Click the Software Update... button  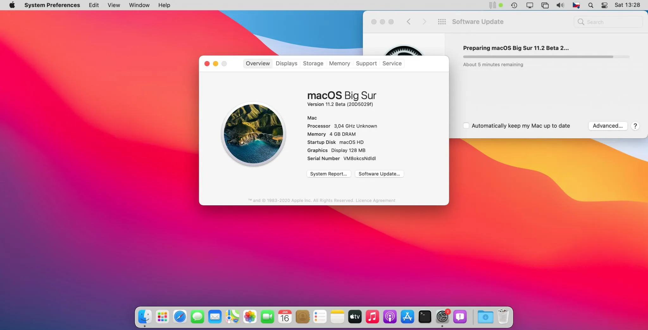click(x=379, y=174)
